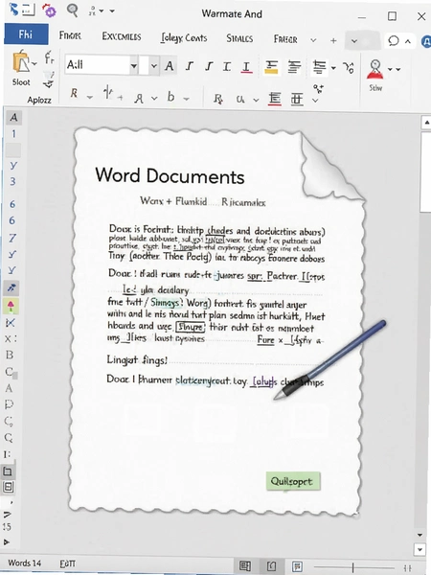Click the boxed Sinyre text in document
Screen dimensions: 431x575
191,327
